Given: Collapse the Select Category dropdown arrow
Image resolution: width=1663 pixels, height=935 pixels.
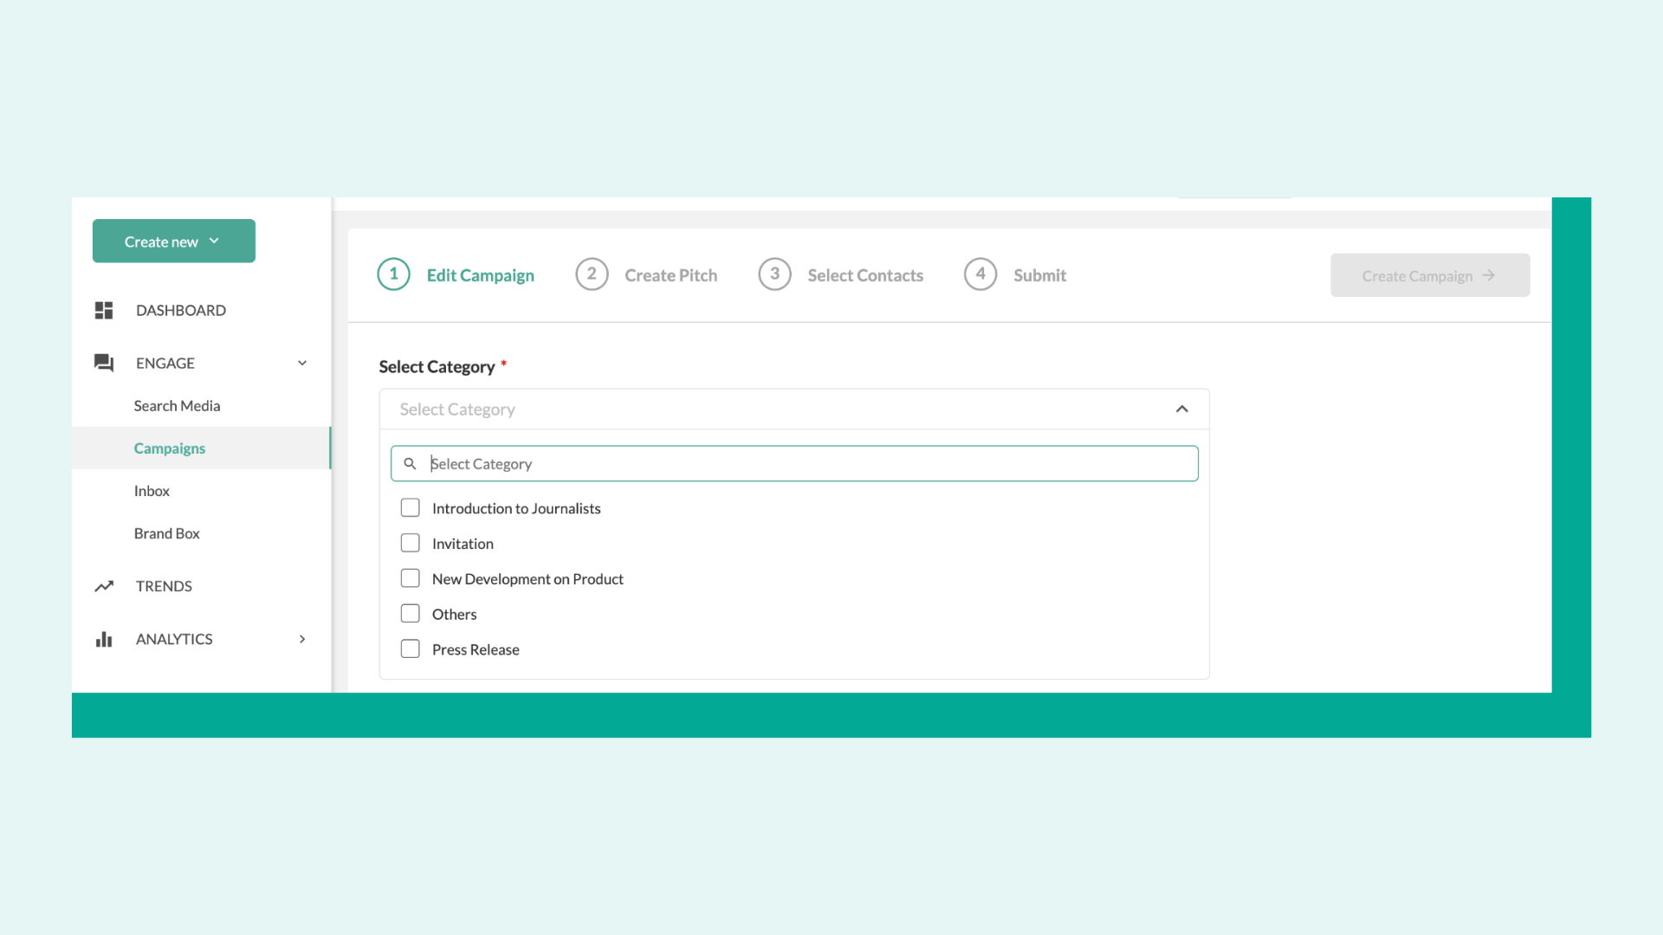Looking at the screenshot, I should (x=1181, y=409).
